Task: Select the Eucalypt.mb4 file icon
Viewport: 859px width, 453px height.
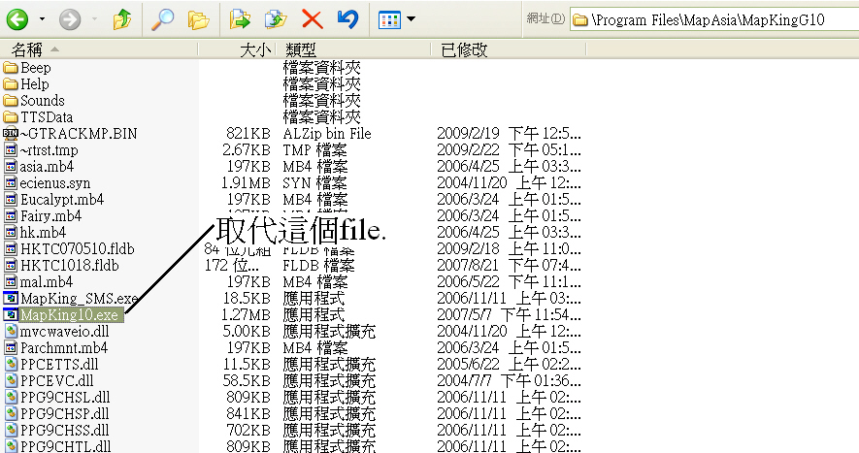Action: point(11,199)
